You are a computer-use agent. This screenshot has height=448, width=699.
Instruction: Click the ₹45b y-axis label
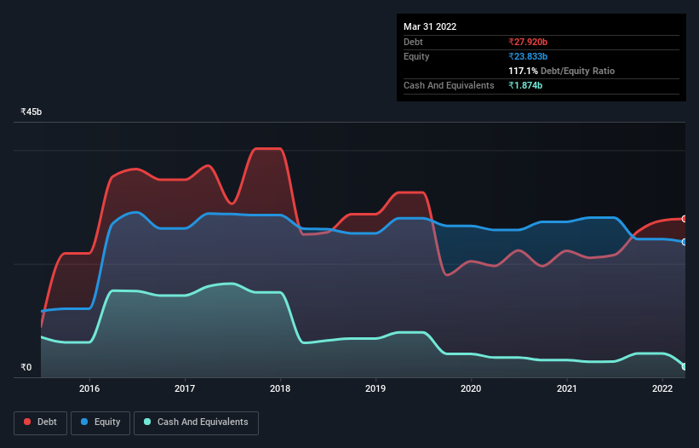(32, 112)
